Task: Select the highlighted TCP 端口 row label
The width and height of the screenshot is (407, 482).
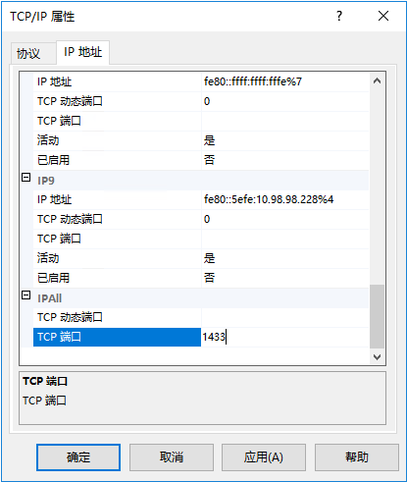Action: click(117, 337)
